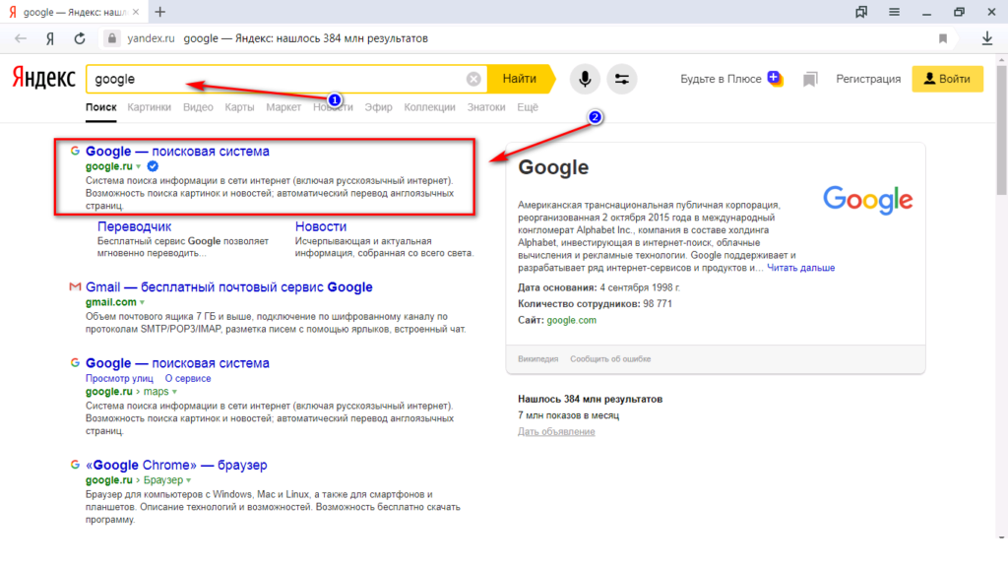Viewport: 1008px width, 567px height.
Task: Close the google Yandex tab
Action: click(136, 12)
